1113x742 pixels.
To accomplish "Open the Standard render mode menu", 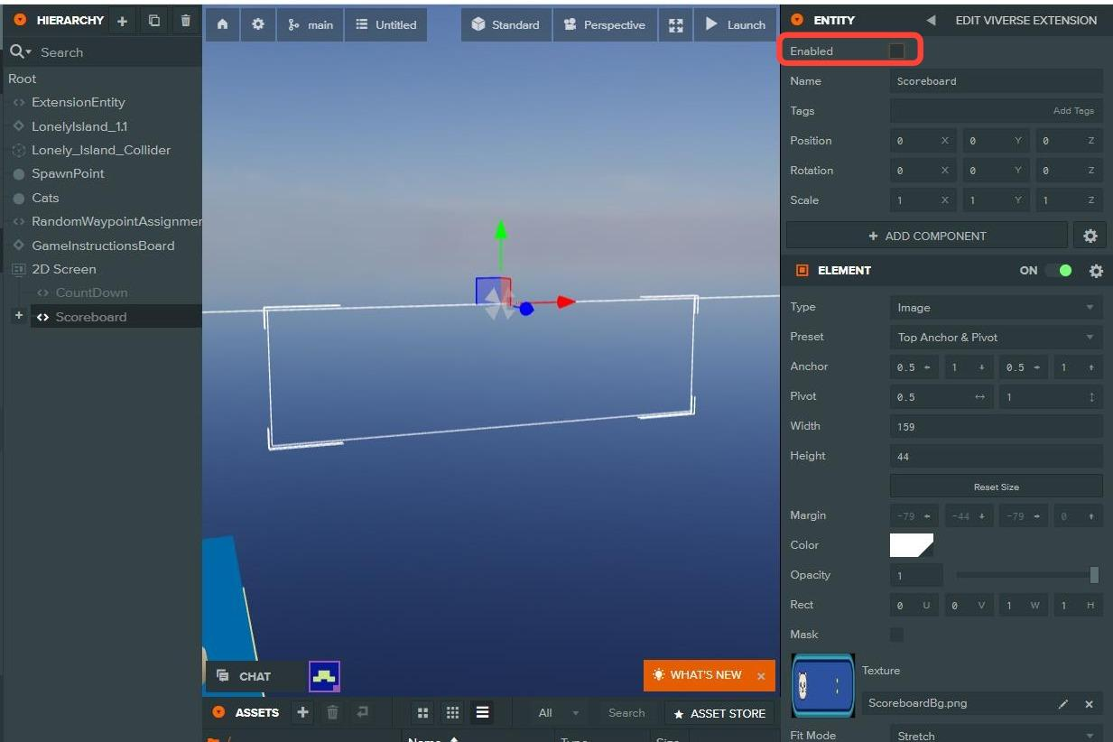I will point(505,25).
